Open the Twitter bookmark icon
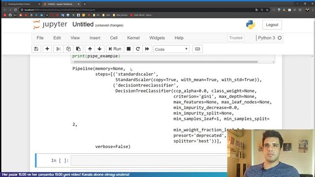This screenshot has height=177, width=315. [x=36, y=15]
